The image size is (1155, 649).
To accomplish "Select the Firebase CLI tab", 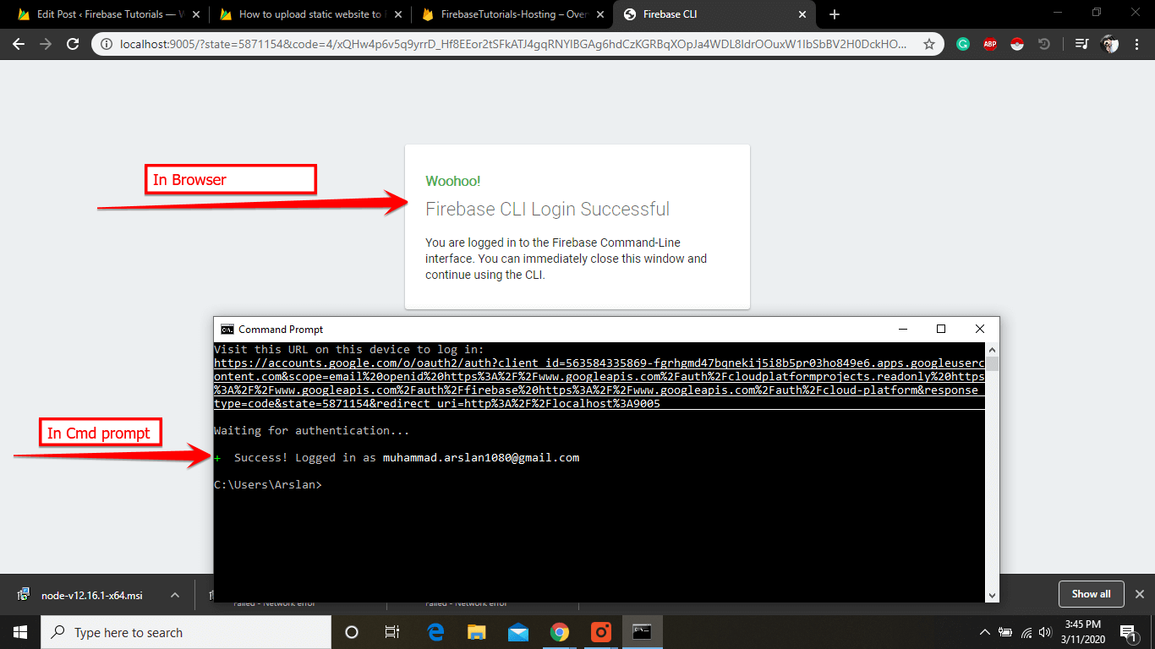I will click(715, 14).
